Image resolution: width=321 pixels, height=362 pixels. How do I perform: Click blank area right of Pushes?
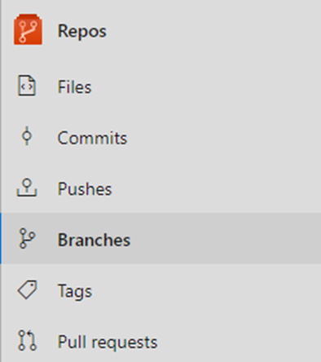(218, 188)
